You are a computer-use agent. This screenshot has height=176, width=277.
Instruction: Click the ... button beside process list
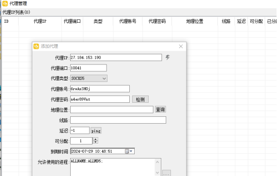pos(167,173)
